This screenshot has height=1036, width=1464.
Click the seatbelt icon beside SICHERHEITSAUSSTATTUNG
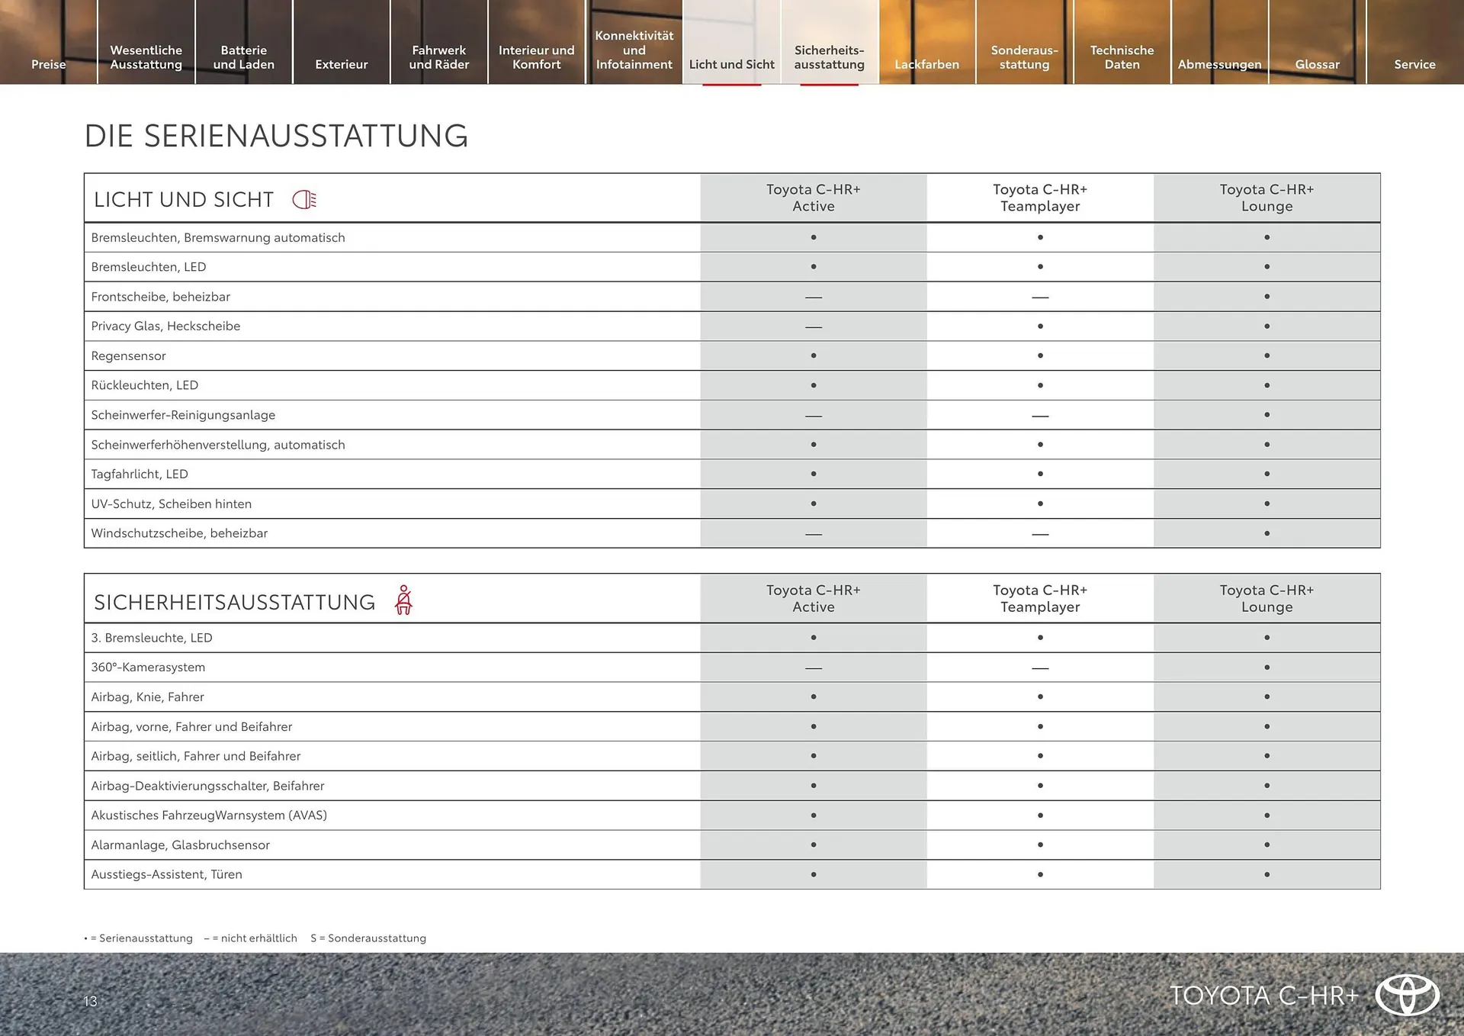coord(404,599)
